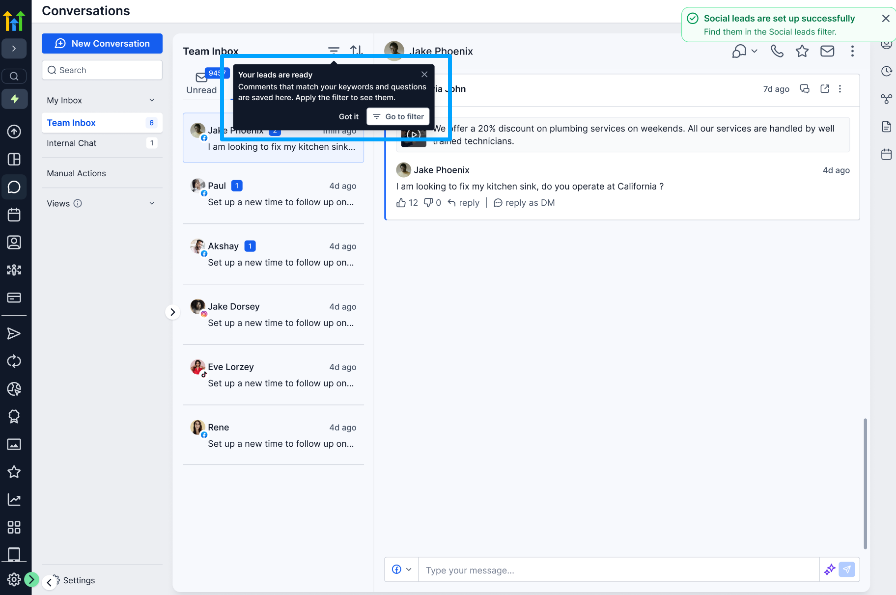Click reply on the comment
The height and width of the screenshot is (595, 896).
click(x=463, y=203)
